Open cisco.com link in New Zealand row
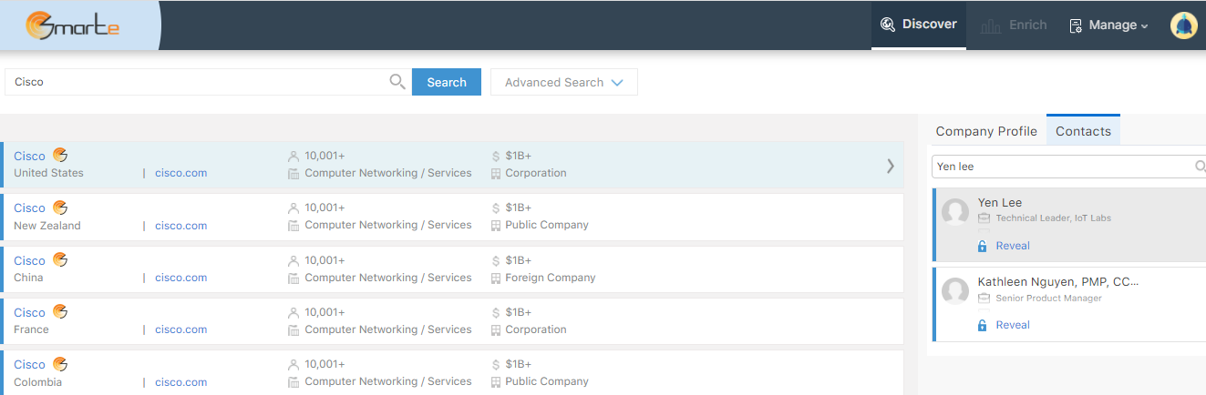This screenshot has height=395, width=1206. pyautogui.click(x=180, y=226)
